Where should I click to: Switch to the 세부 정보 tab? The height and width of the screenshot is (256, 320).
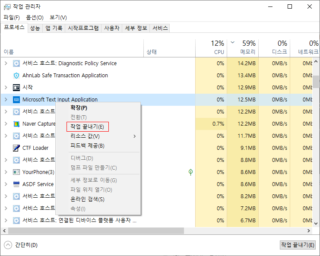point(136,28)
